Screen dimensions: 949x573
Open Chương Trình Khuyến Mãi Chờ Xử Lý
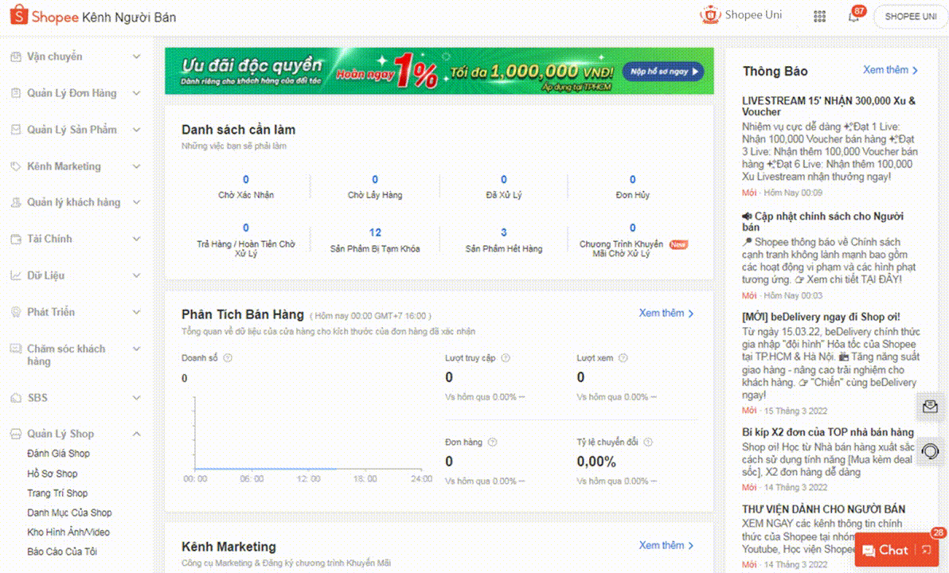[x=632, y=240]
